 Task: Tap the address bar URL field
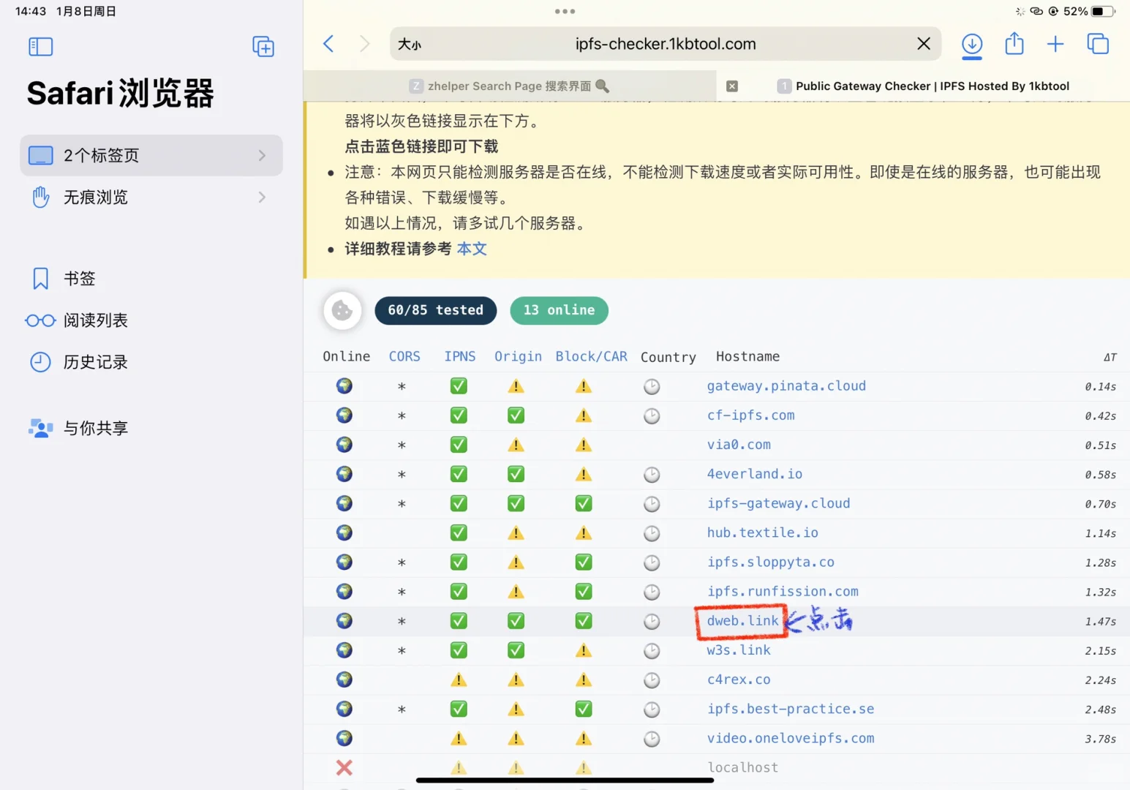[666, 44]
